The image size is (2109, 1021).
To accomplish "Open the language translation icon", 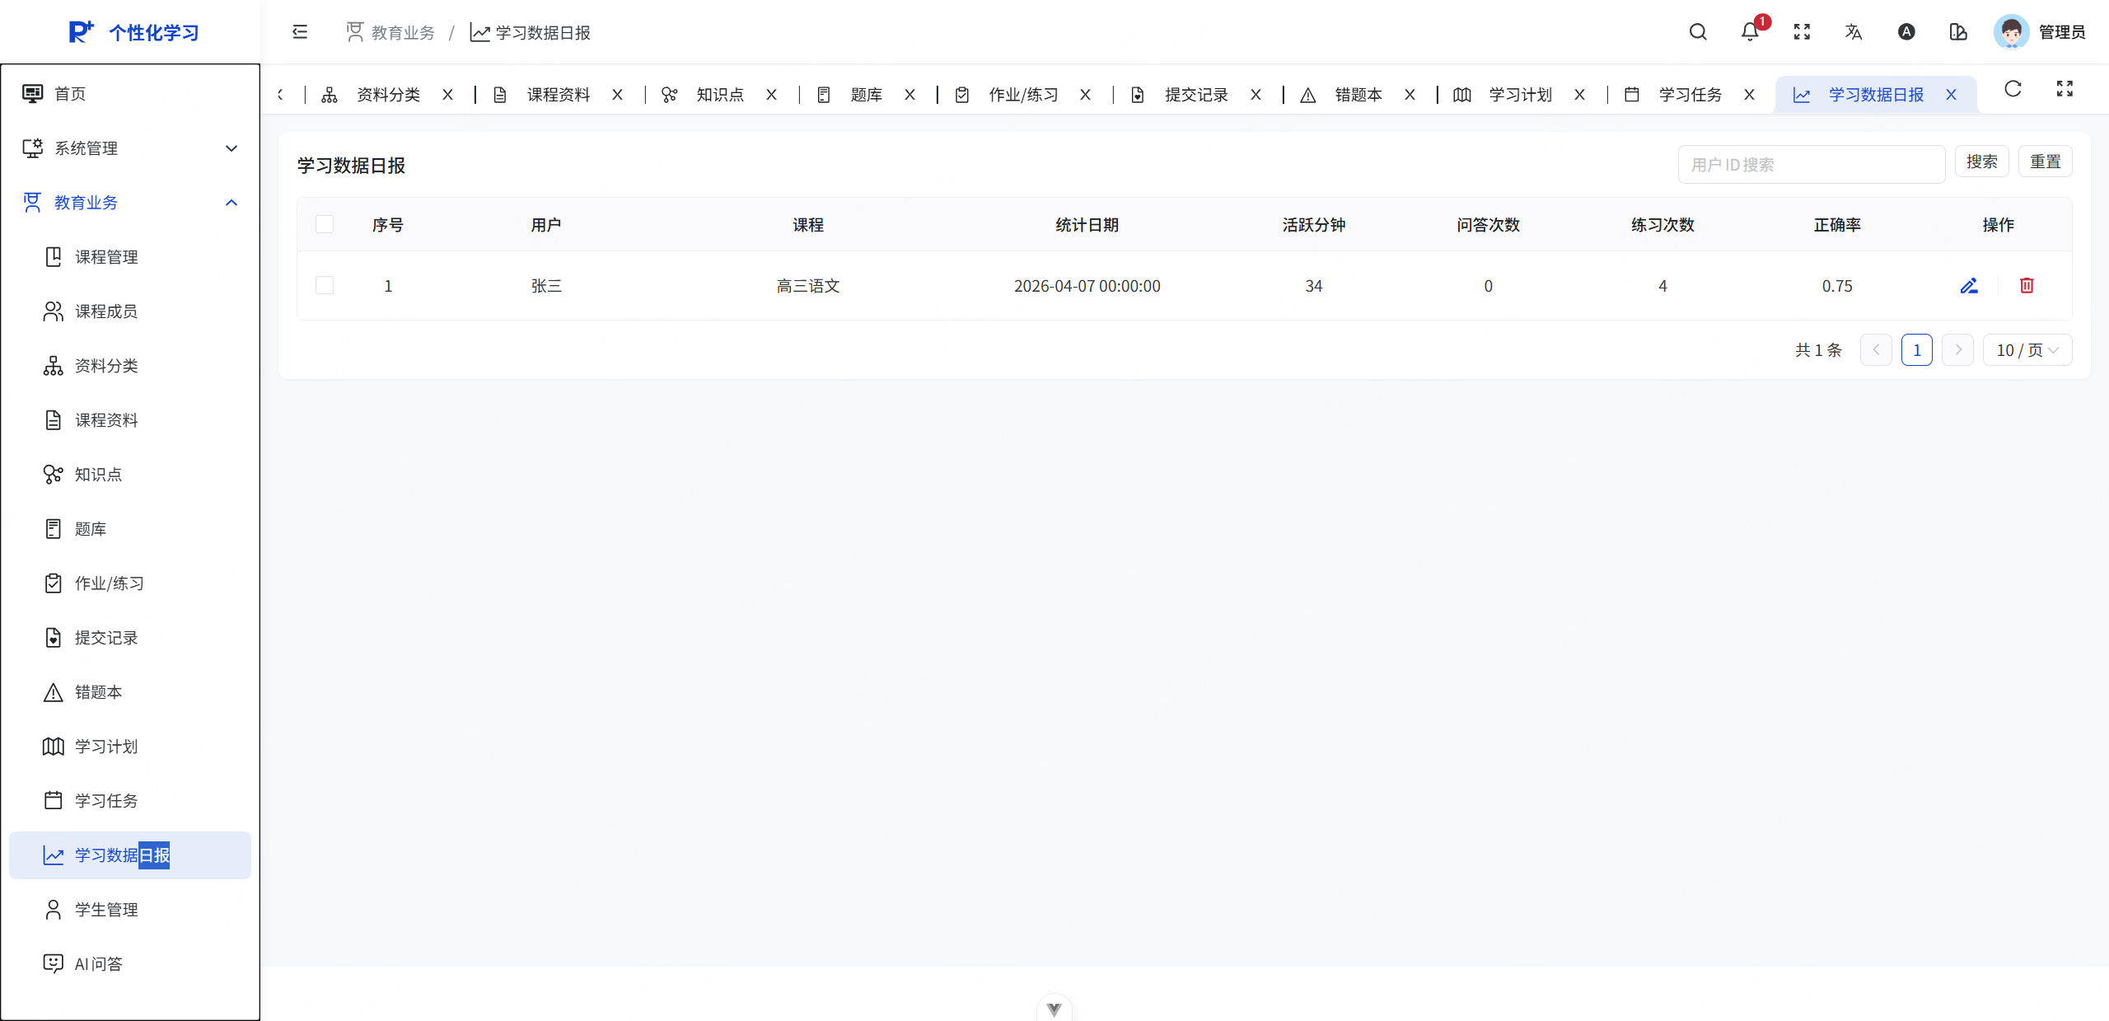I will click(1854, 32).
